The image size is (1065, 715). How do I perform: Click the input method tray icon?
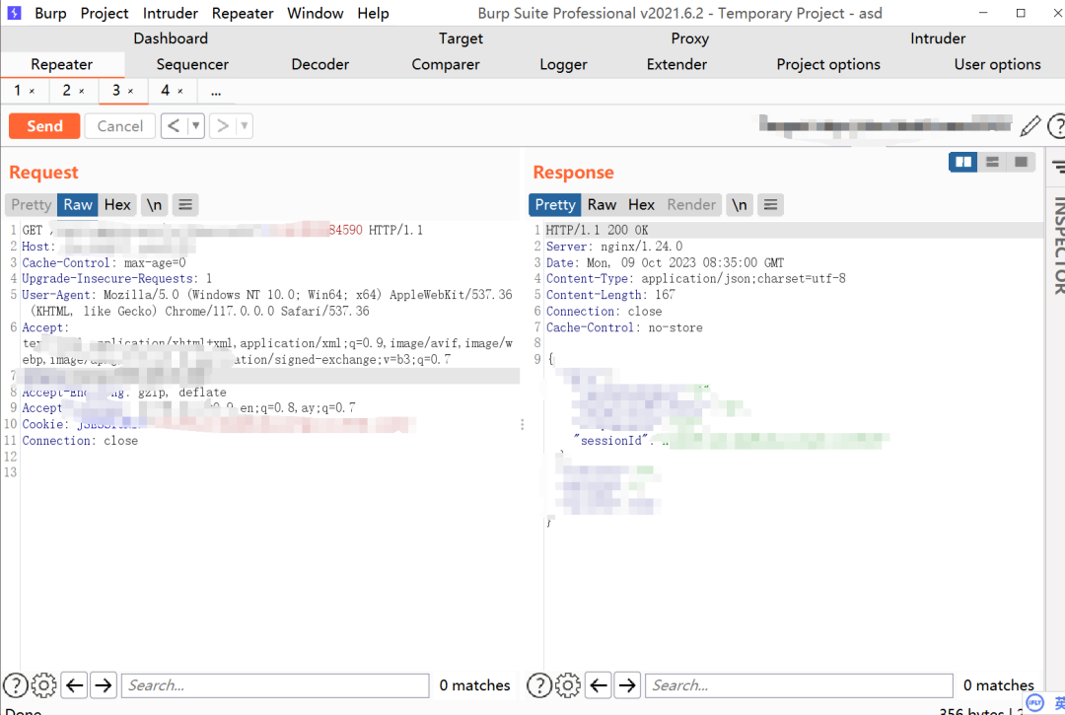coord(1034,703)
